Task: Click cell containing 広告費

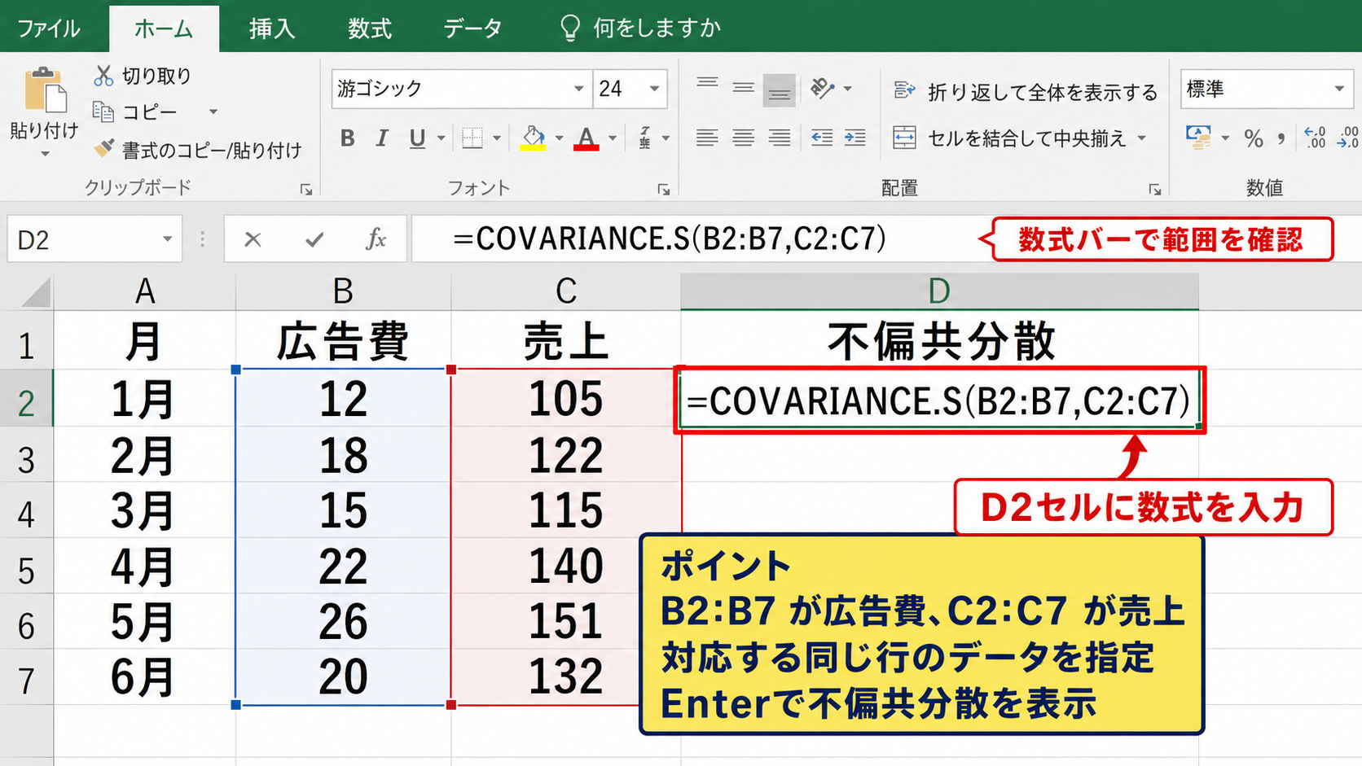Action: coord(343,340)
